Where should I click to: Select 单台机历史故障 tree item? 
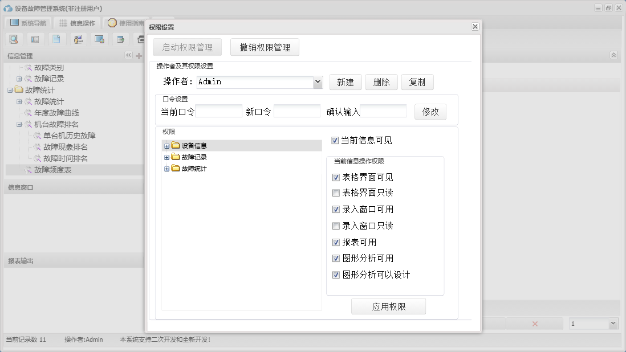click(x=70, y=136)
